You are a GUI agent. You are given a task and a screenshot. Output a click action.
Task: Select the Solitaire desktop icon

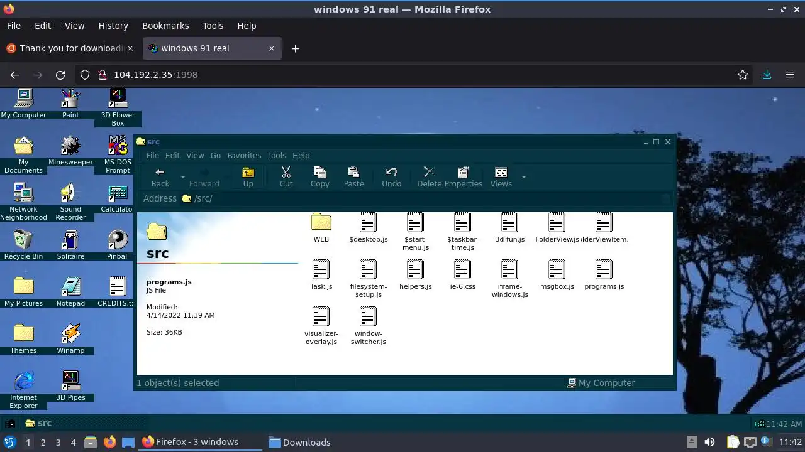(70, 245)
